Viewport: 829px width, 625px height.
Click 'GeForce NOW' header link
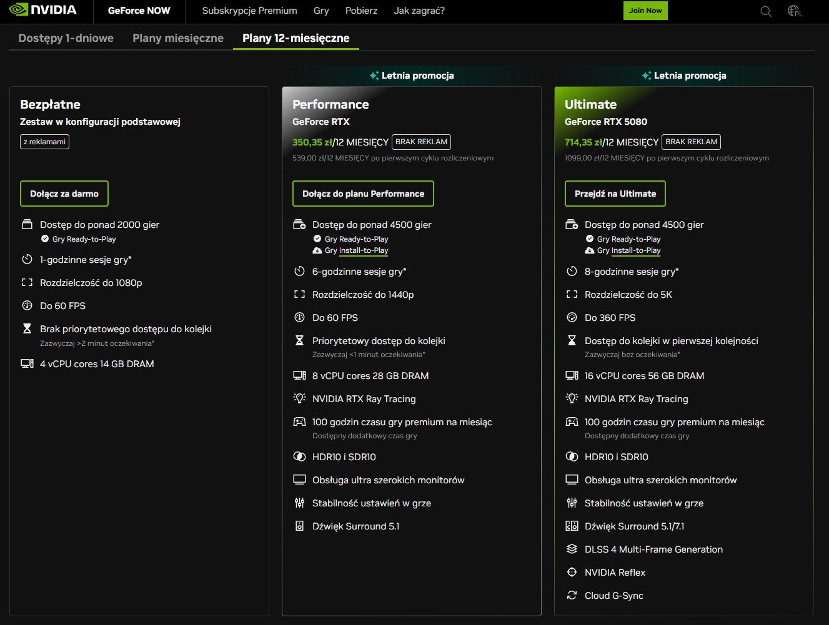coord(139,11)
